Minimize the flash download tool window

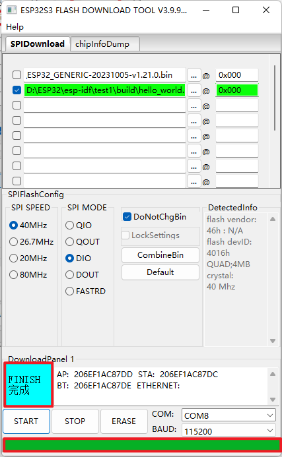click(x=206, y=10)
